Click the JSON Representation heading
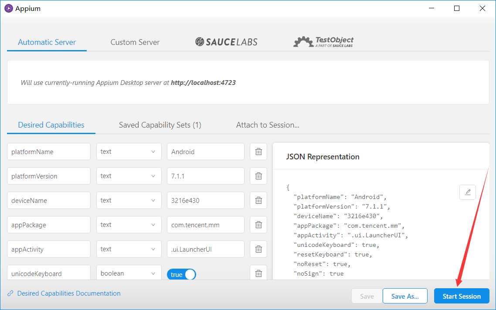 coord(323,157)
